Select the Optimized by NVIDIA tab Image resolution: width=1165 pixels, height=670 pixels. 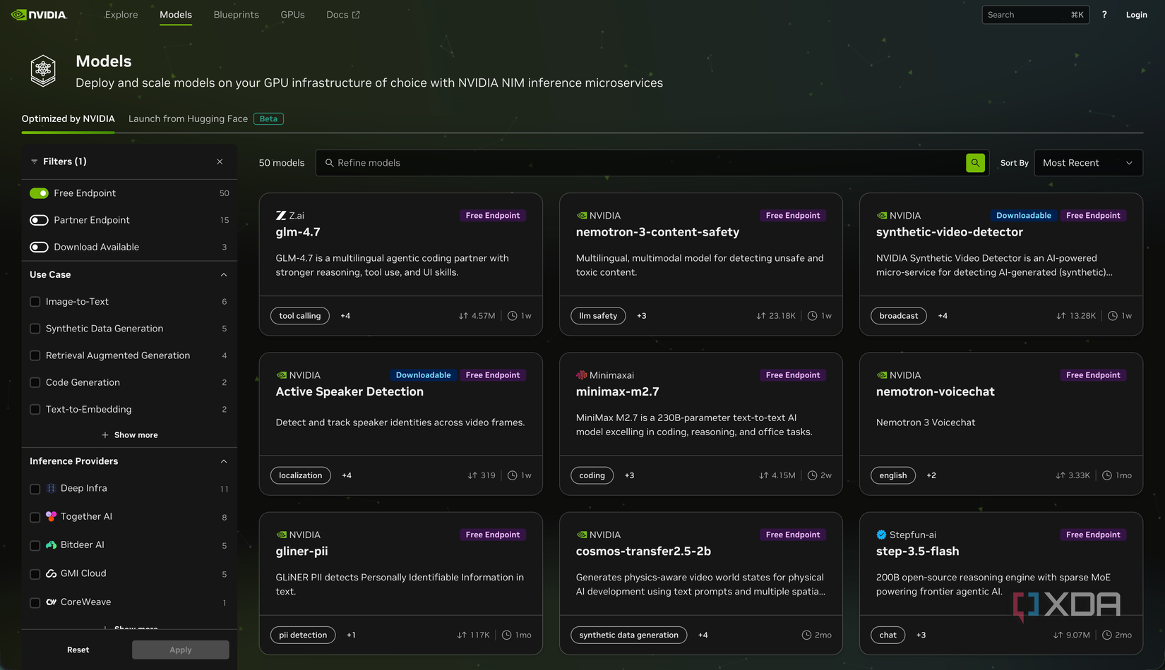click(x=68, y=118)
